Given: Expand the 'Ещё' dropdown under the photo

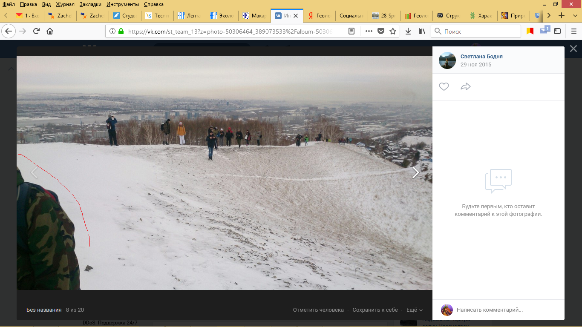Looking at the screenshot, I should pos(414,310).
